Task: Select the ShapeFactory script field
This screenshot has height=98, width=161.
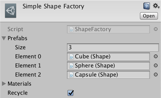Action: [108, 29]
